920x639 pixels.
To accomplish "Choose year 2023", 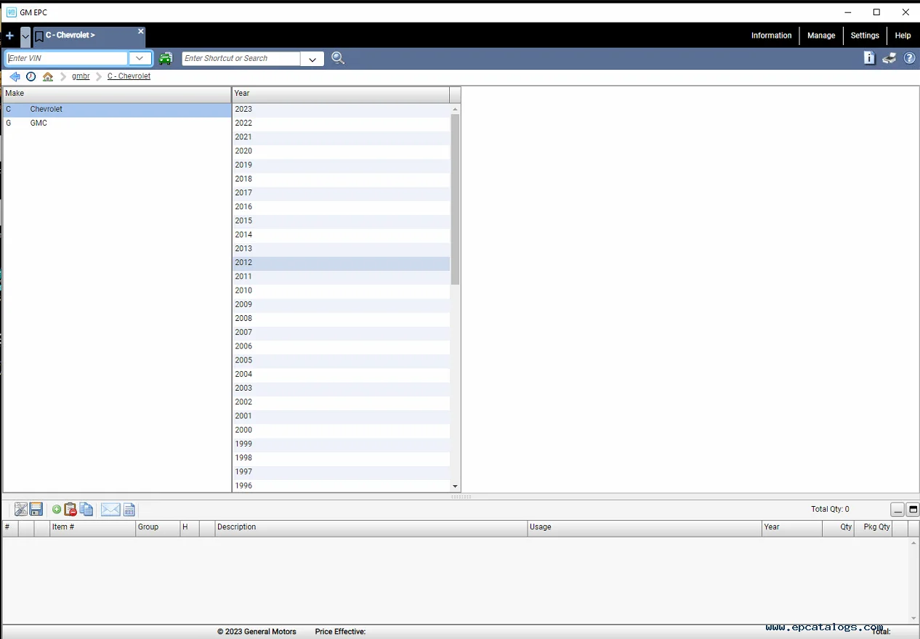I will click(341, 110).
